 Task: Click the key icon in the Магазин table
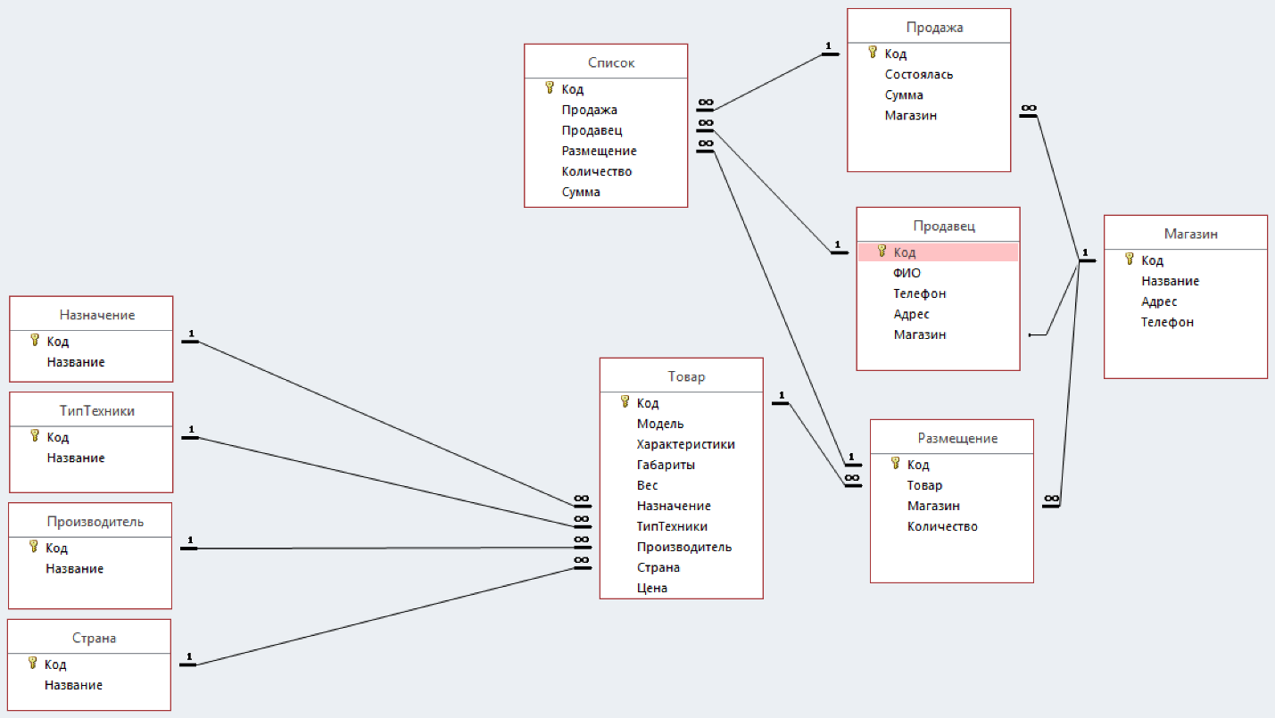pyautogui.click(x=1130, y=260)
